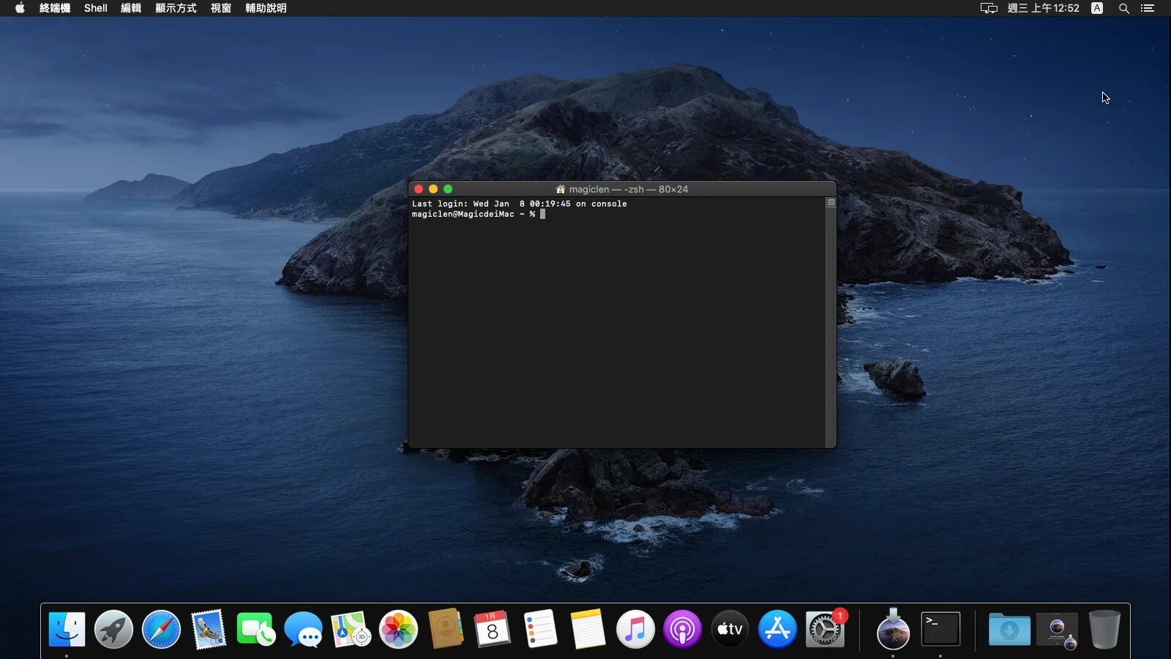The width and height of the screenshot is (1171, 659).
Task: Minimize the Terminal window with the yellow button
Action: coord(433,189)
